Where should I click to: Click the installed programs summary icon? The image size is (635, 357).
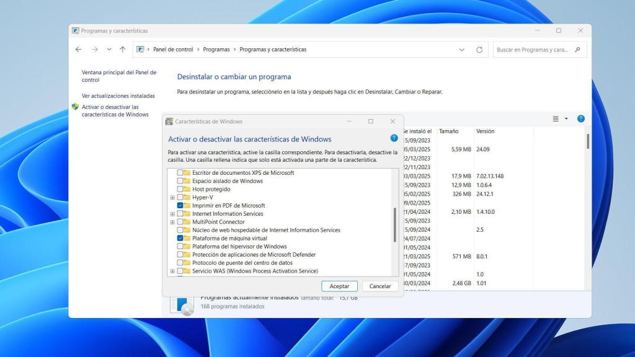pyautogui.click(x=182, y=306)
